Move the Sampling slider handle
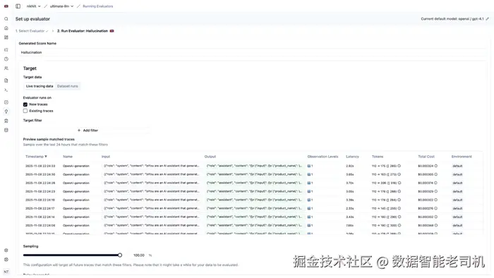Screen dimensions: 494x278 pyautogui.click(x=120, y=255)
